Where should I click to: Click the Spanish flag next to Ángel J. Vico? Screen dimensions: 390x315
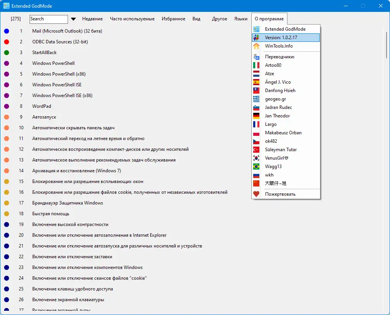(x=256, y=82)
